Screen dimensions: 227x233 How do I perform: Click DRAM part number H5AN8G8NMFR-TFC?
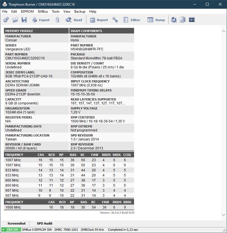(87, 49)
